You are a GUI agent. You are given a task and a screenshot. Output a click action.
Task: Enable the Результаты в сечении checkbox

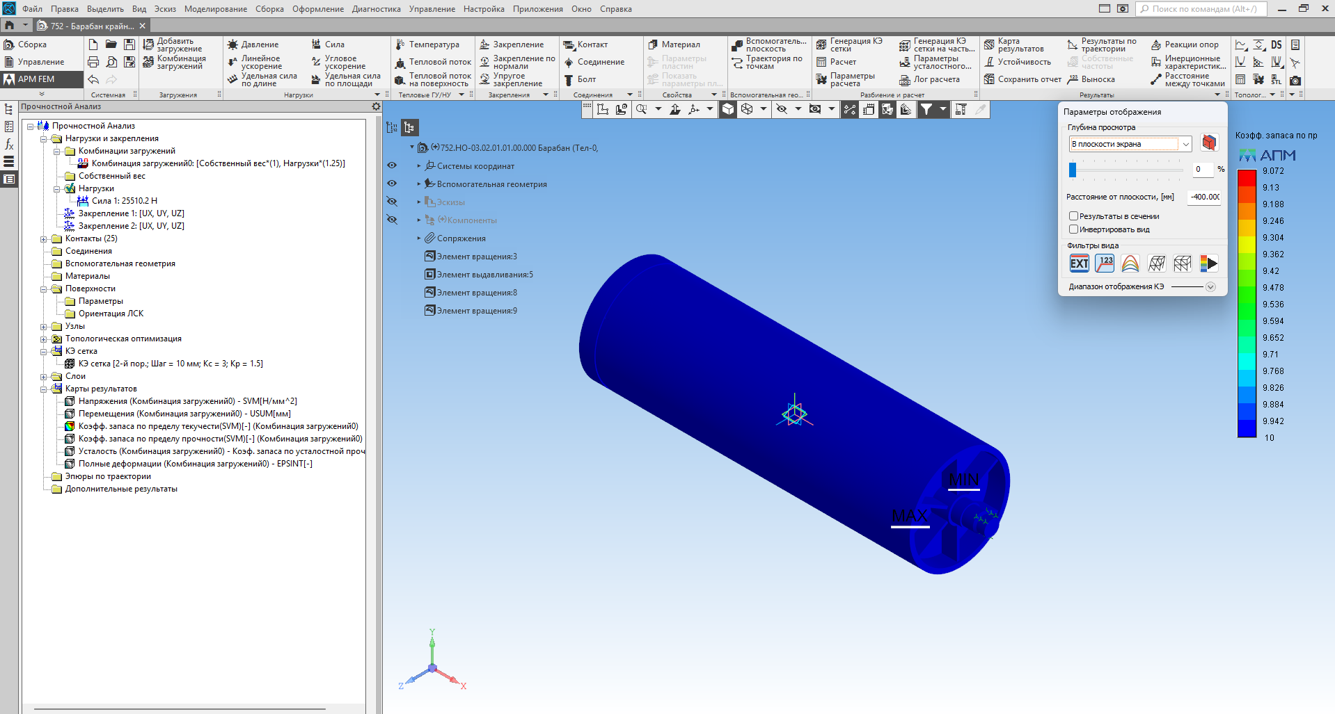(x=1073, y=216)
